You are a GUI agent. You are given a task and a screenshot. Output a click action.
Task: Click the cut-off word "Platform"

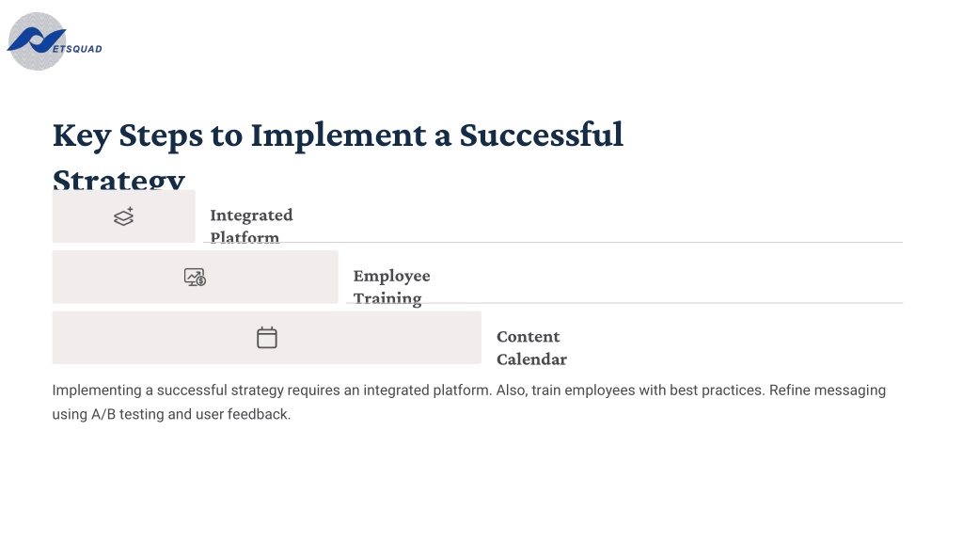(x=245, y=237)
